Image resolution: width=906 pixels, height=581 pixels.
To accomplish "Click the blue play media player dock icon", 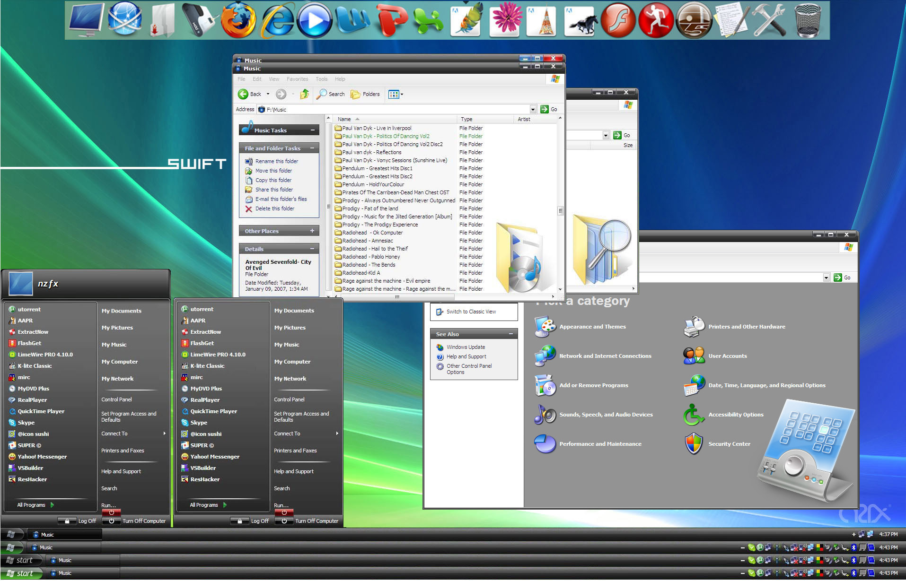I will coord(315,20).
